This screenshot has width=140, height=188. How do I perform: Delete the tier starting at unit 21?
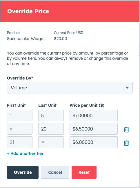tap(126, 143)
